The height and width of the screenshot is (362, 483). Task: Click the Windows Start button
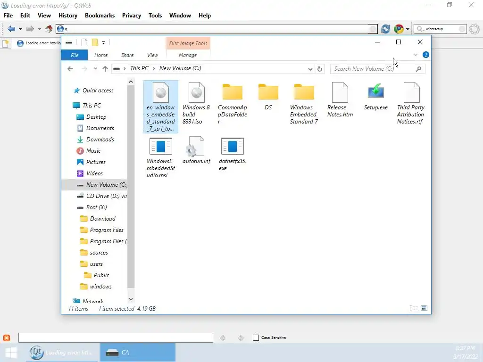click(11, 353)
